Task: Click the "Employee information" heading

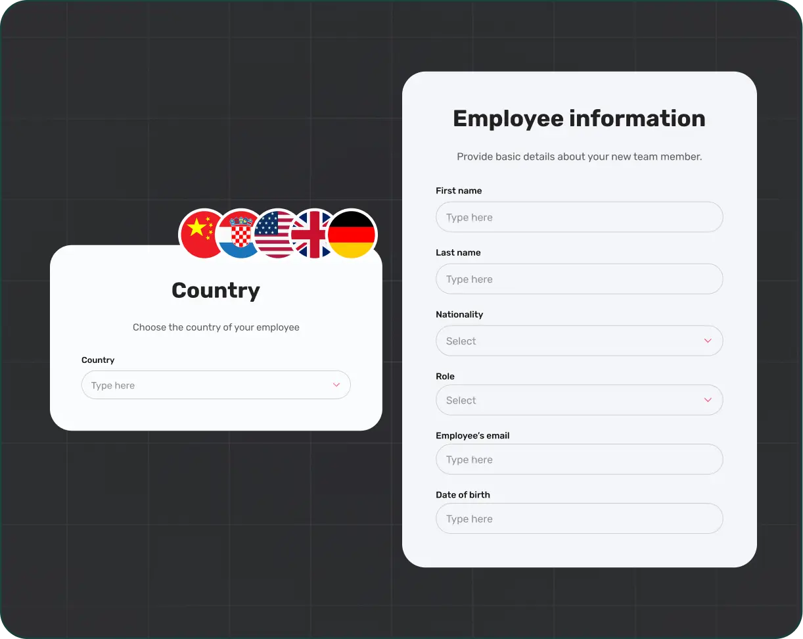Action: pos(579,118)
